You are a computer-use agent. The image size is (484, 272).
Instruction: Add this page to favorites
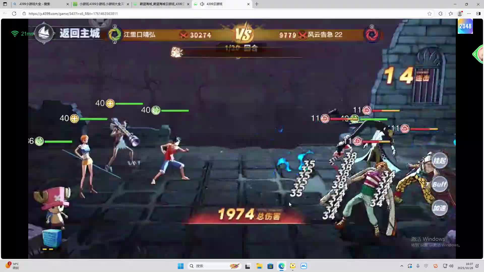pos(430,14)
